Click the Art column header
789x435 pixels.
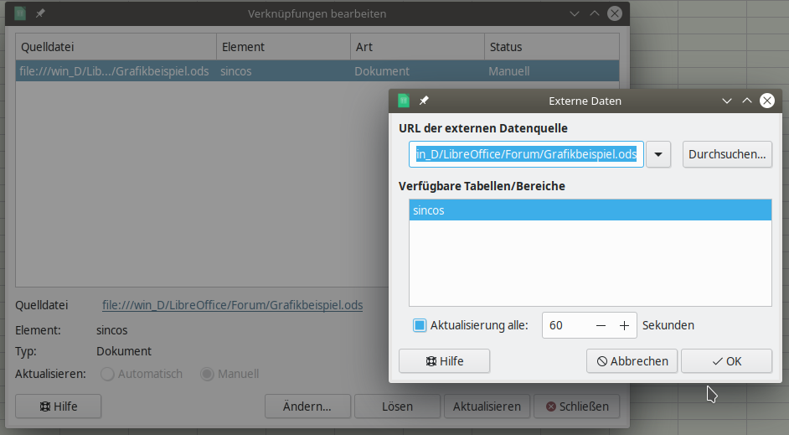tap(418, 47)
